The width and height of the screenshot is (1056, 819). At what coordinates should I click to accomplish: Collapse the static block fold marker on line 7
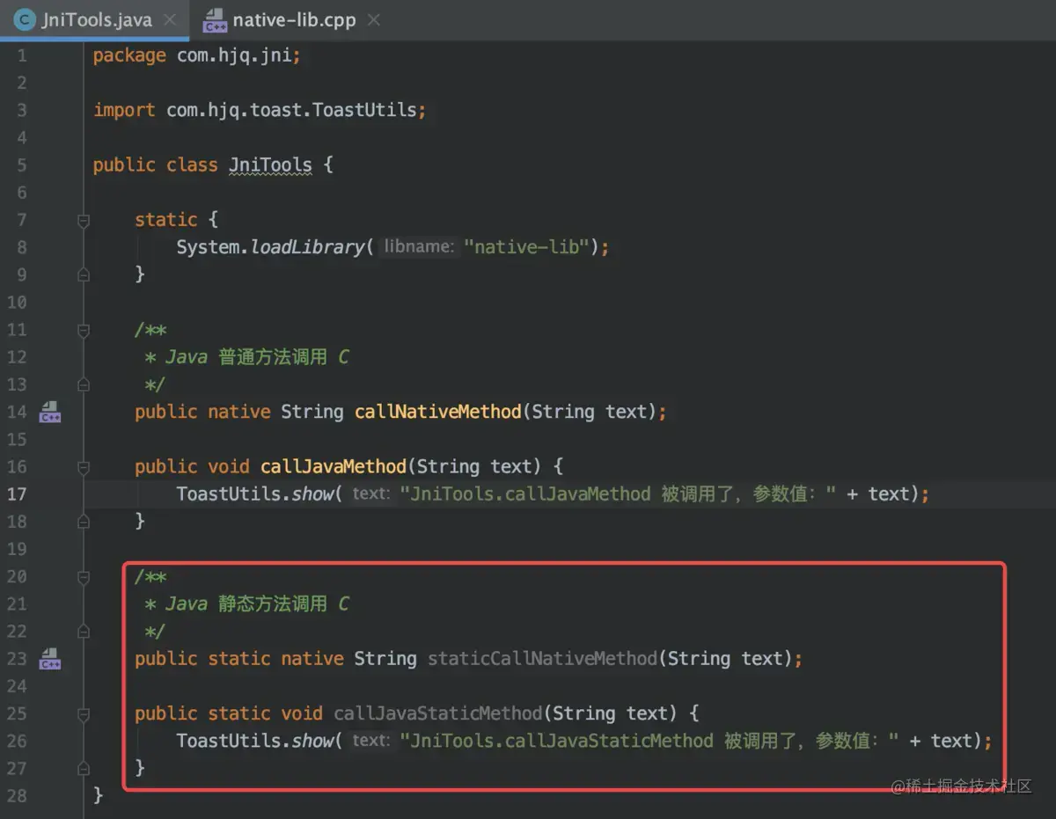pyautogui.click(x=84, y=220)
